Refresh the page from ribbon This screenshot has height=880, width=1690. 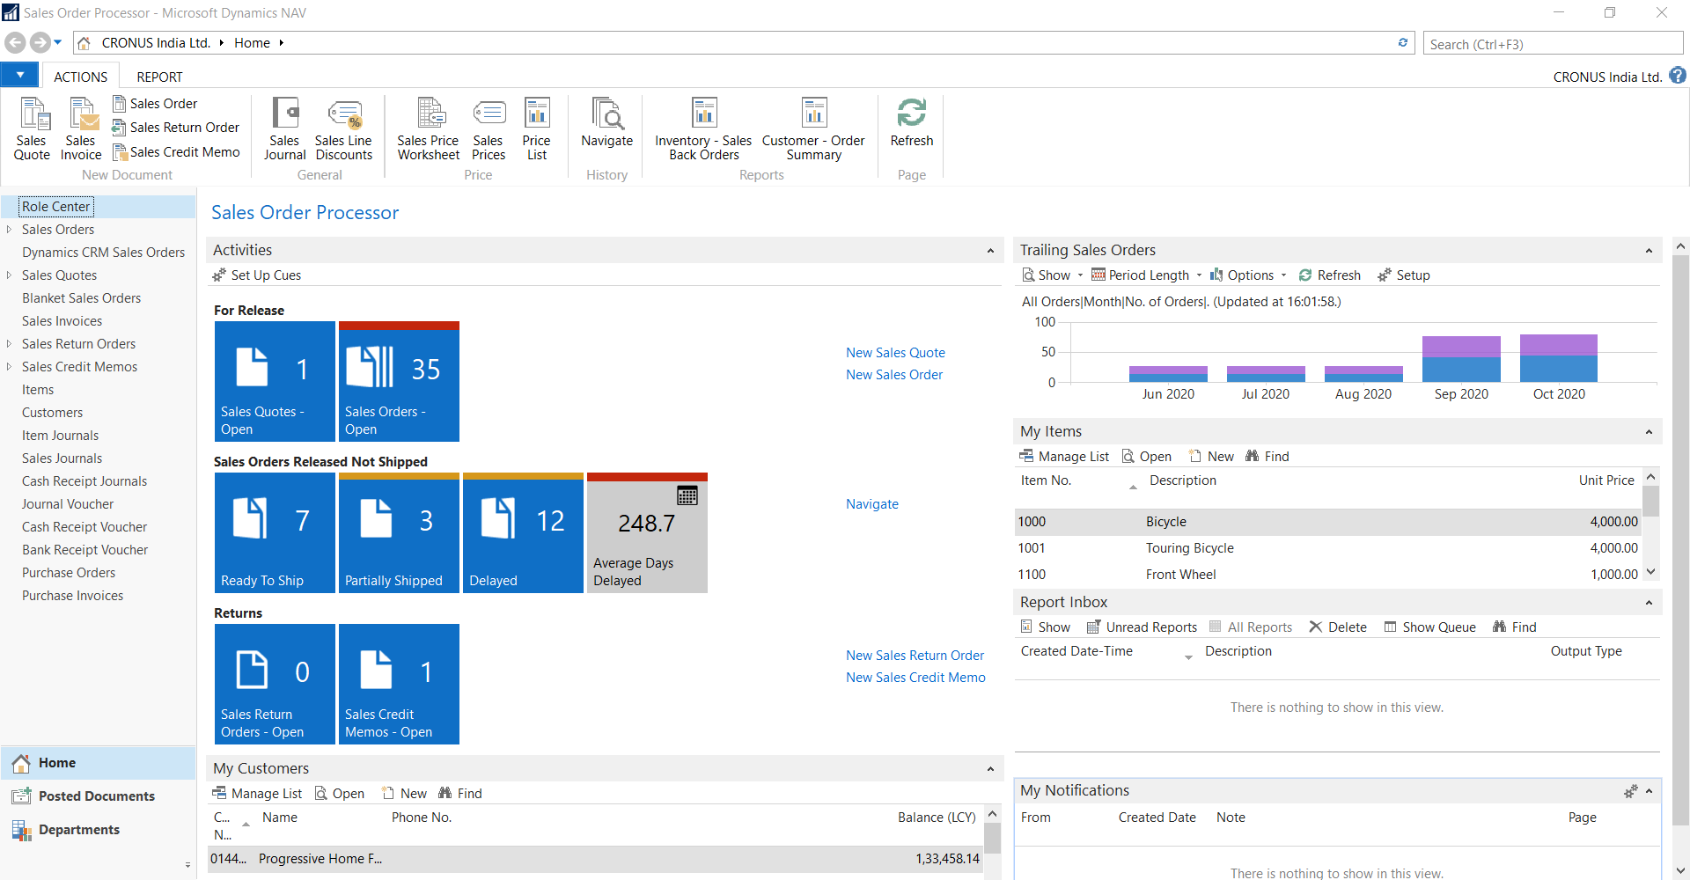coord(911,121)
